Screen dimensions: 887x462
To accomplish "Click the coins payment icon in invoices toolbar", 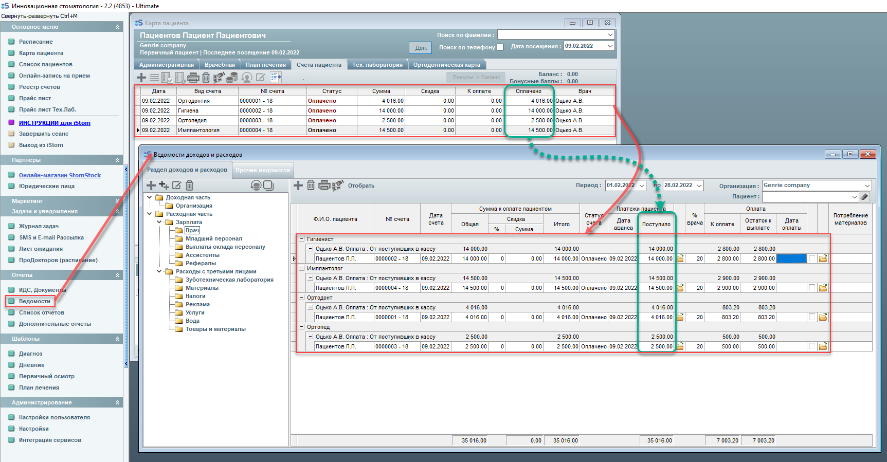I will [232, 78].
